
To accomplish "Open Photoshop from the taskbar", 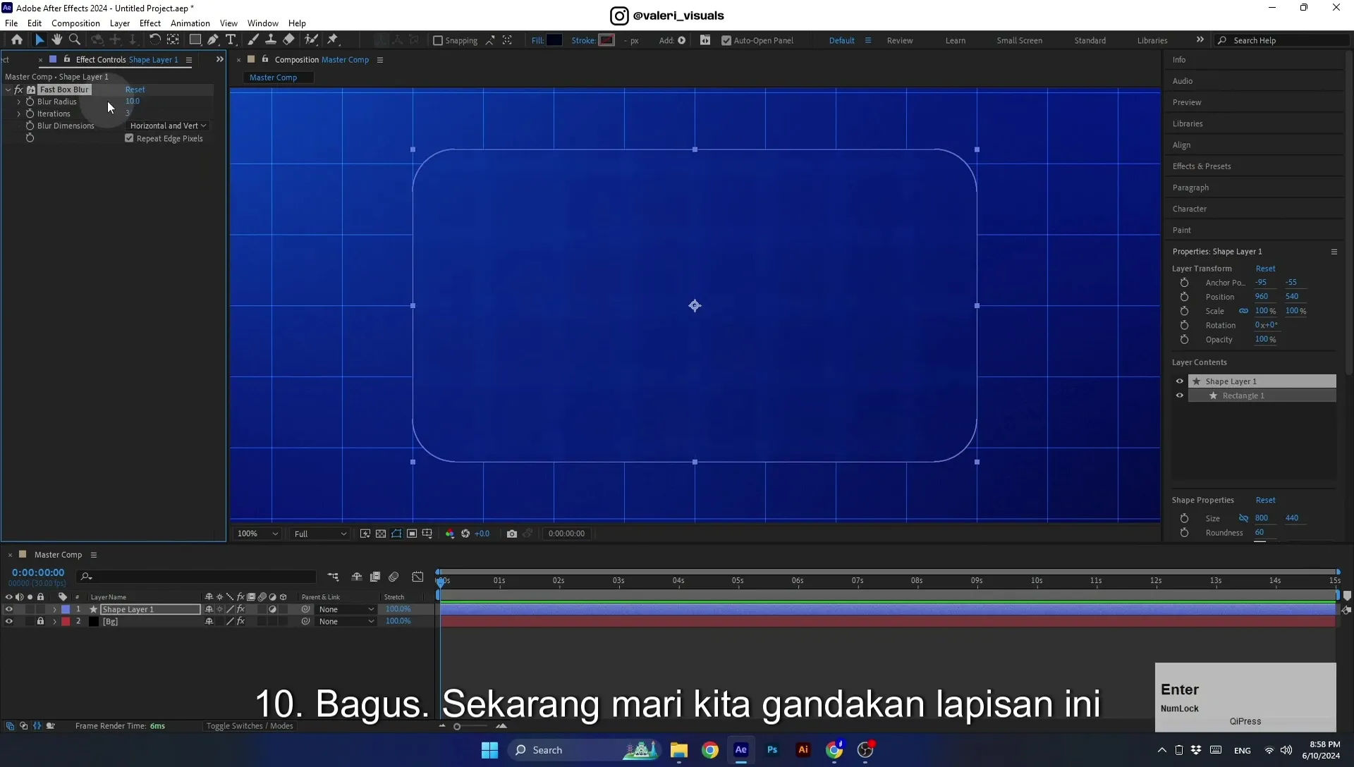I will [x=772, y=750].
